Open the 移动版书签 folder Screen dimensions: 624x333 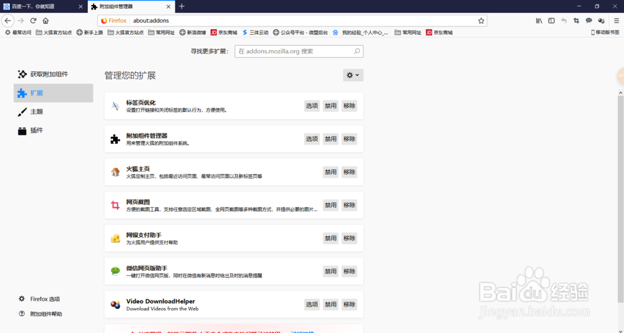[x=605, y=32]
